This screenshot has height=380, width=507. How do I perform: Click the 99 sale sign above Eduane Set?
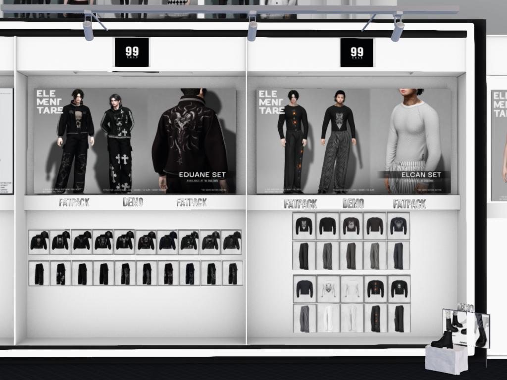pos(132,52)
